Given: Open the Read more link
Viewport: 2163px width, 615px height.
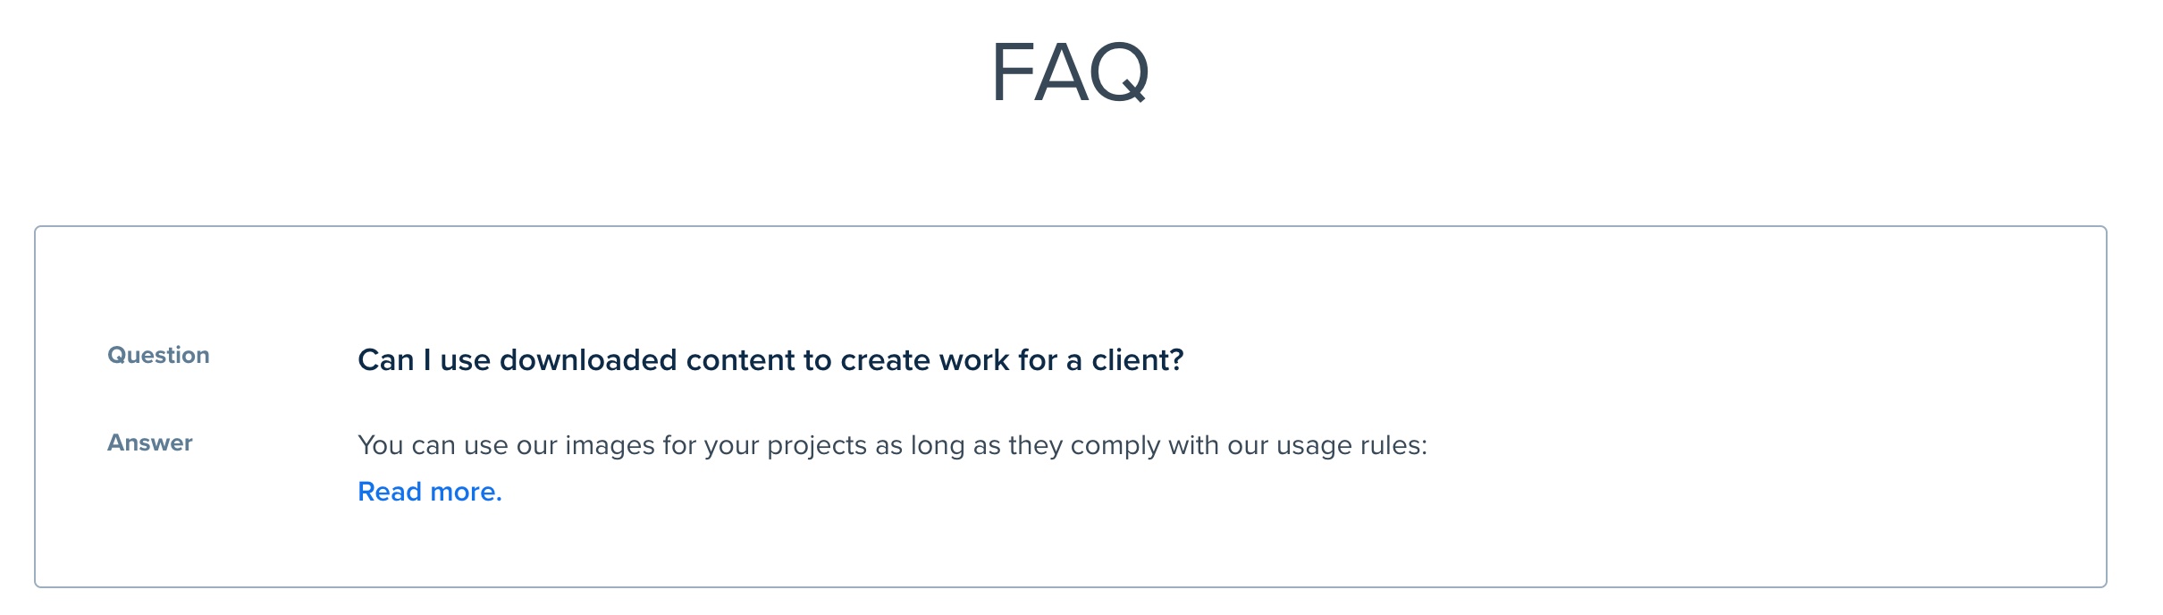Looking at the screenshot, I should (x=429, y=492).
